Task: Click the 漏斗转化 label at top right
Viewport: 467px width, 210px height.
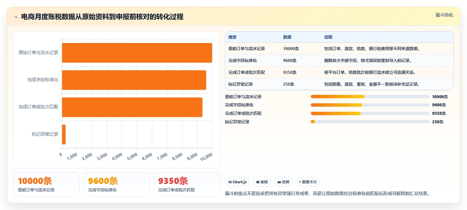Action: pyautogui.click(x=444, y=15)
